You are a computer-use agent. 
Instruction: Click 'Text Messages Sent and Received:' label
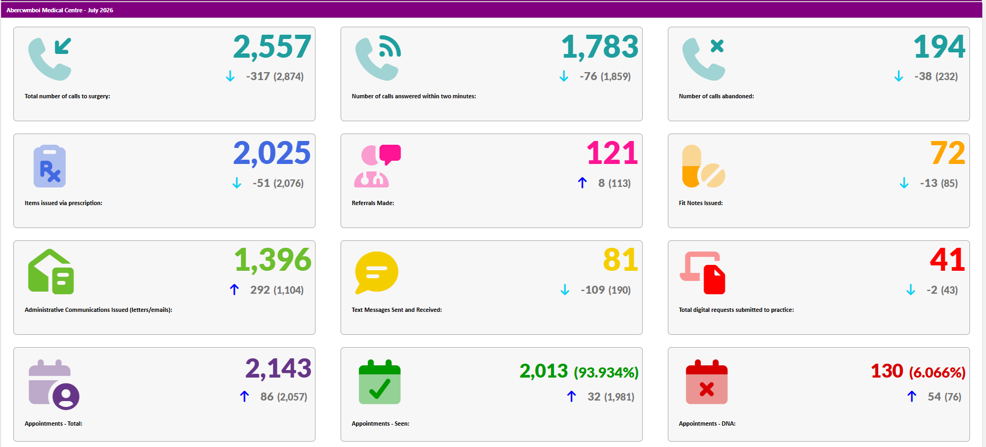pyautogui.click(x=397, y=310)
